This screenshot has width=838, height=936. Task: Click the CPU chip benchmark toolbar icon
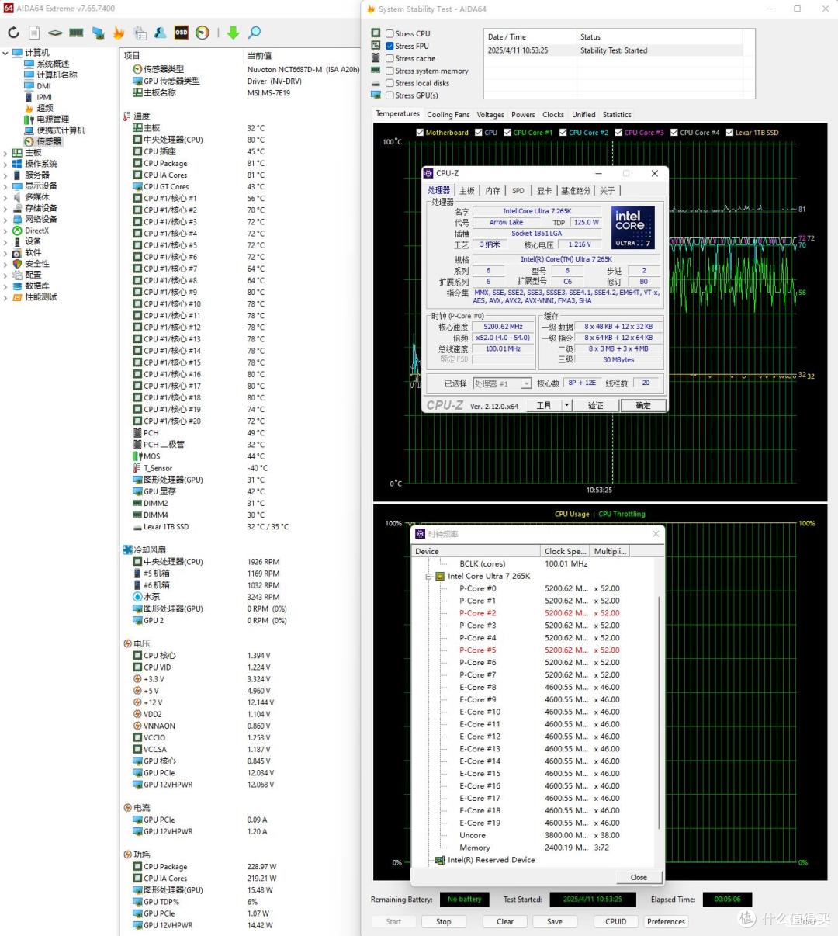click(55, 33)
